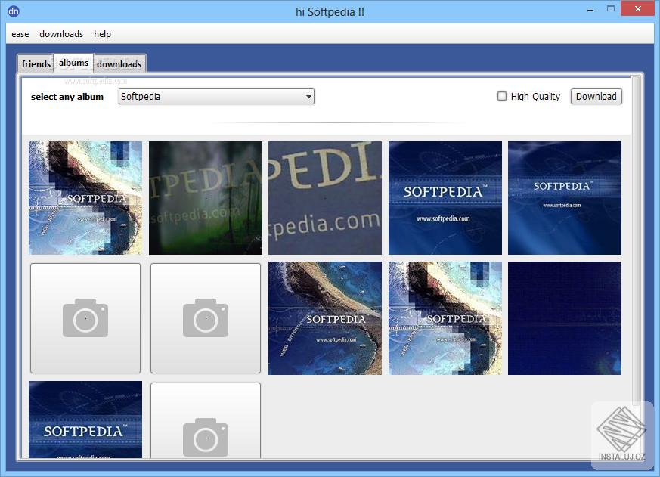Screen dimensions: 660x477
Task: Select the close-up 'pedia.com' text thumbnail
Action: [325, 198]
